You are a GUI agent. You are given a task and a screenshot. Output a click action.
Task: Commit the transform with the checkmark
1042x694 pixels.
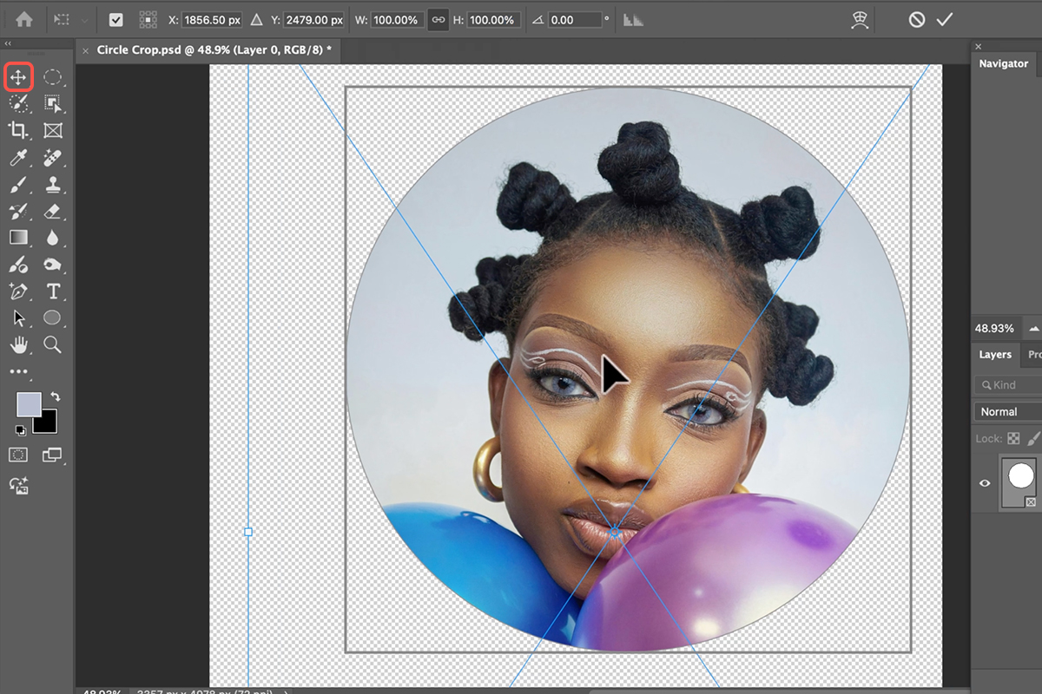coord(946,19)
